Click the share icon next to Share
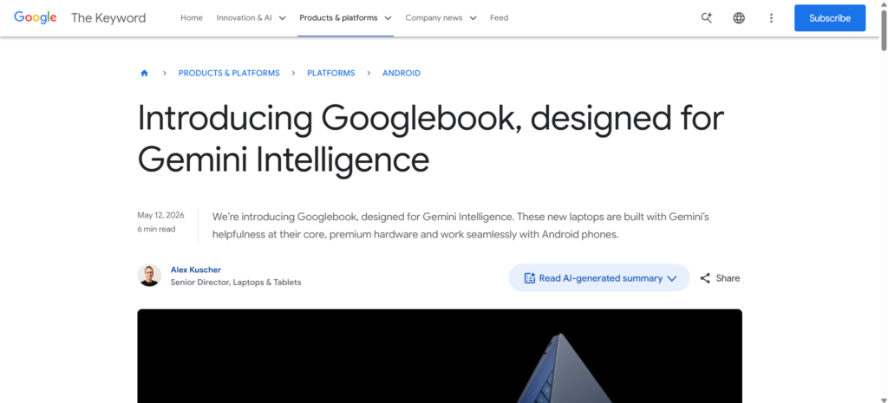 (x=705, y=278)
